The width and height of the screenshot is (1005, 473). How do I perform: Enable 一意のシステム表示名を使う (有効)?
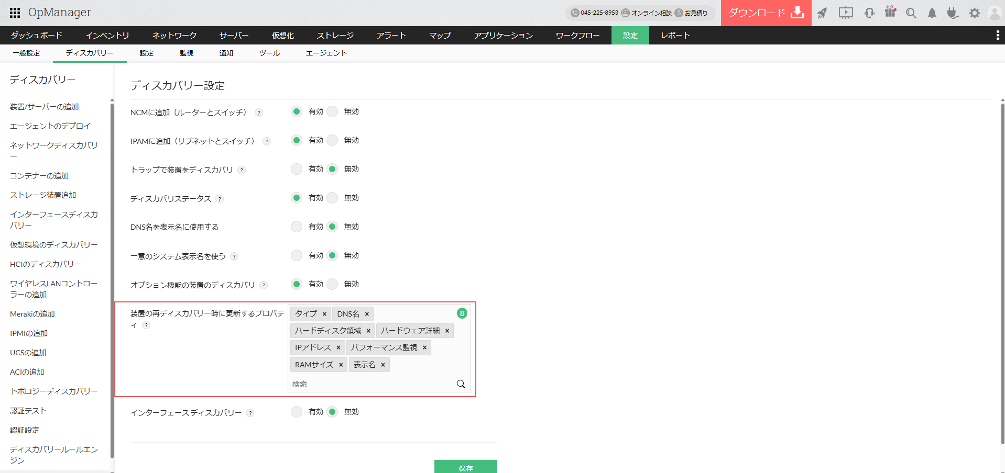[x=297, y=255]
